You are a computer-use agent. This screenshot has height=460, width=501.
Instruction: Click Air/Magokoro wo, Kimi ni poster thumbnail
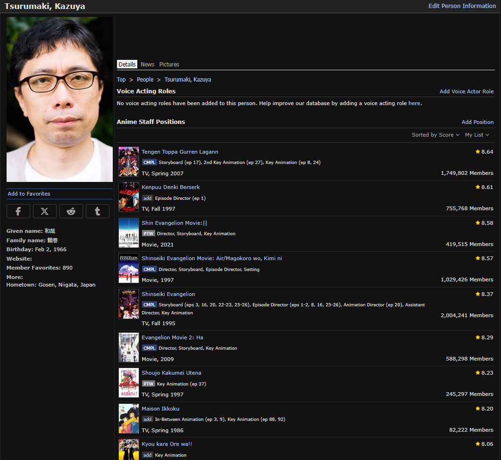[x=129, y=268]
